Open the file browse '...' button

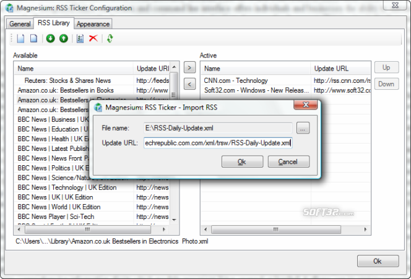tap(303, 128)
